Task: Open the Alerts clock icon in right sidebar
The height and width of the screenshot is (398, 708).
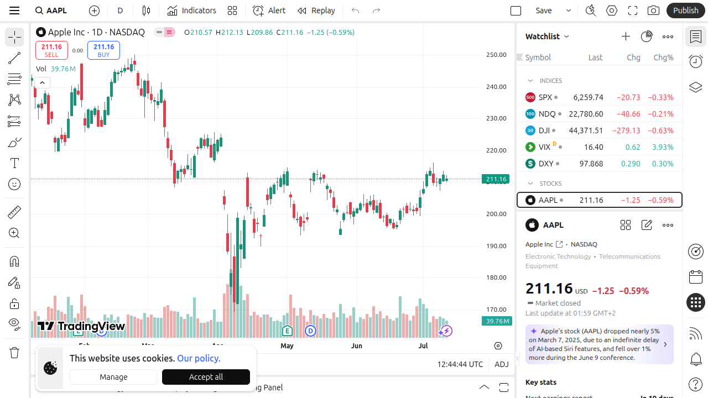Action: (696, 61)
